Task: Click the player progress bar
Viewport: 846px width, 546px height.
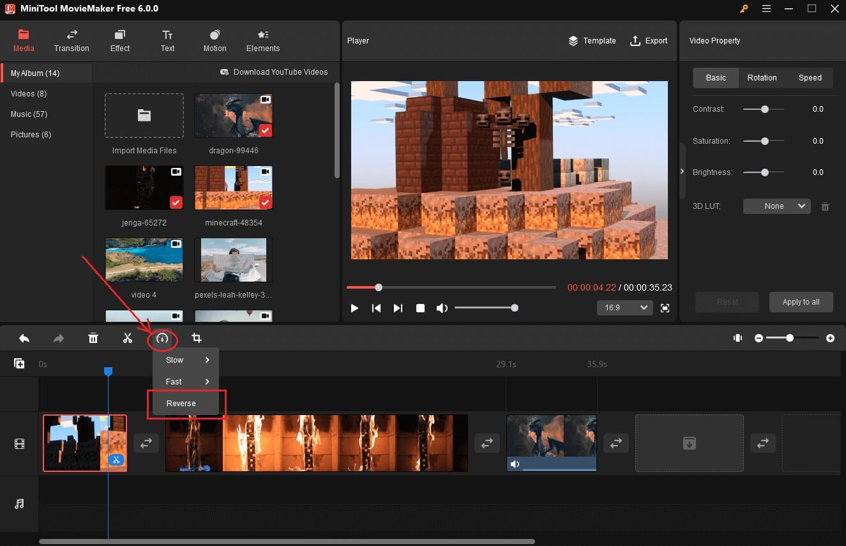Action: (x=451, y=287)
